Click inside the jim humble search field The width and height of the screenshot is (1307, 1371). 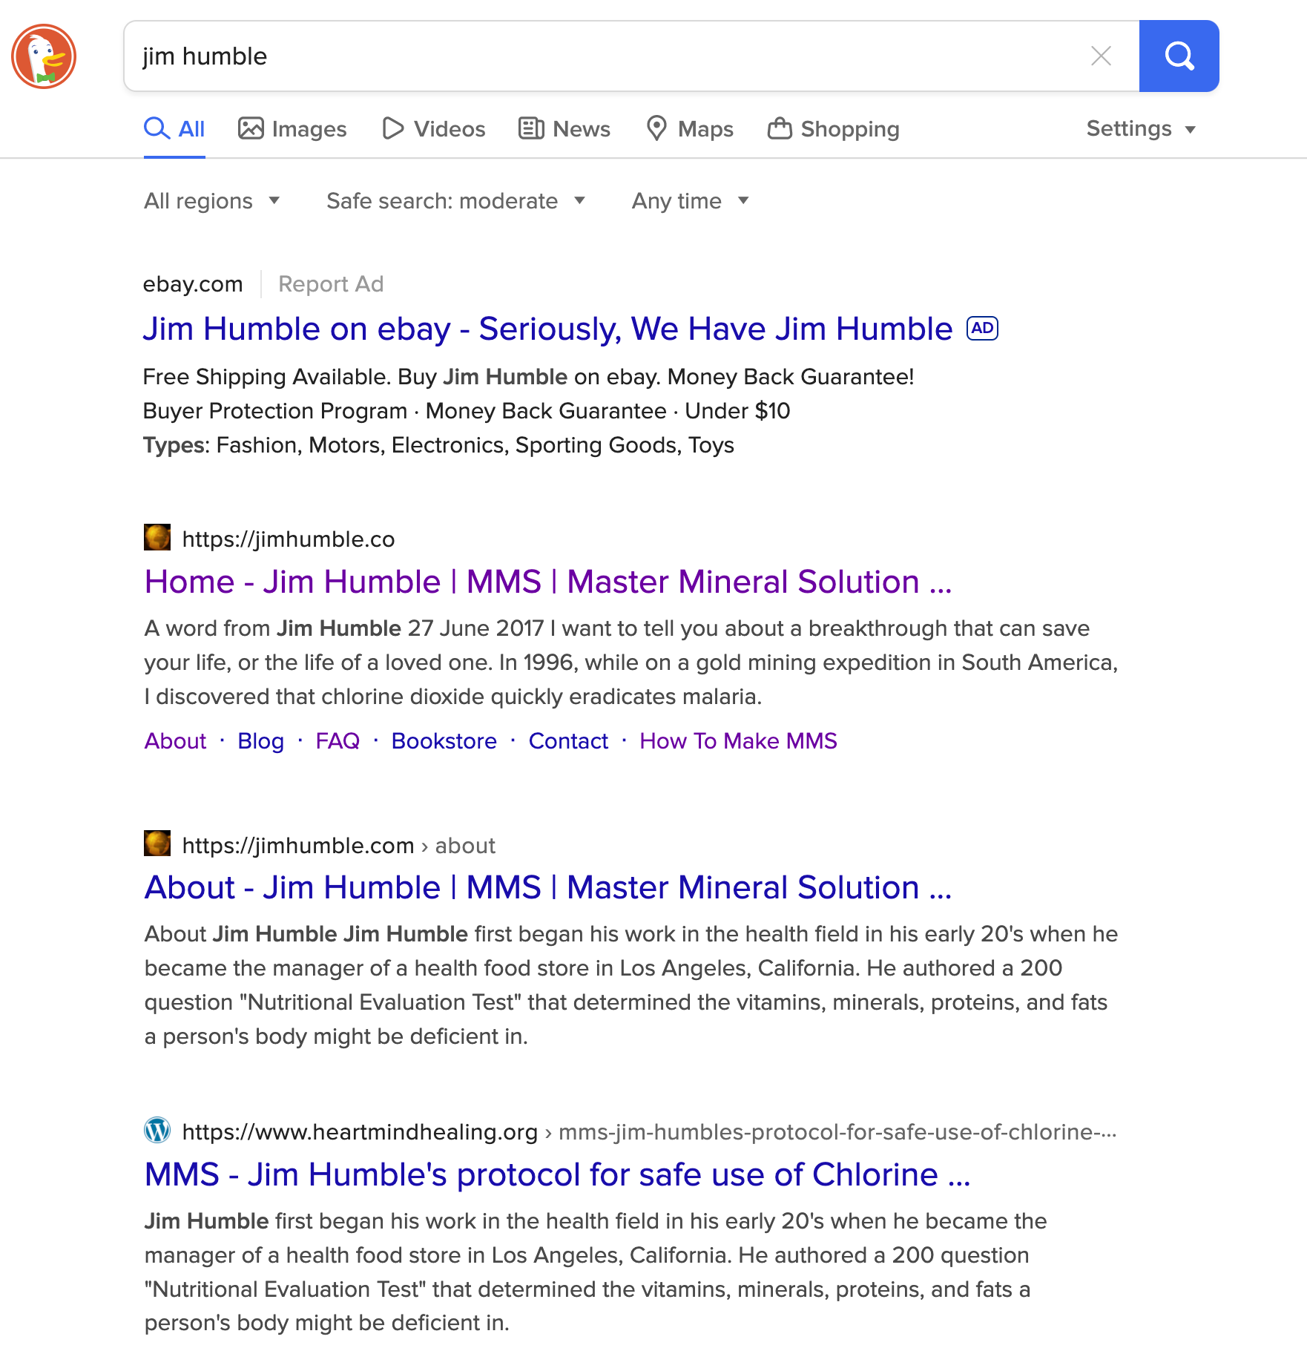[x=593, y=56]
